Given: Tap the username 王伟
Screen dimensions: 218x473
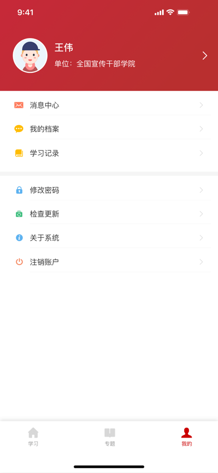Looking at the screenshot, I should (64, 48).
